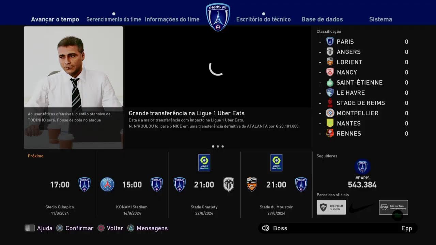Click Angers badge in standings table
The height and width of the screenshot is (245, 436).
[330, 52]
